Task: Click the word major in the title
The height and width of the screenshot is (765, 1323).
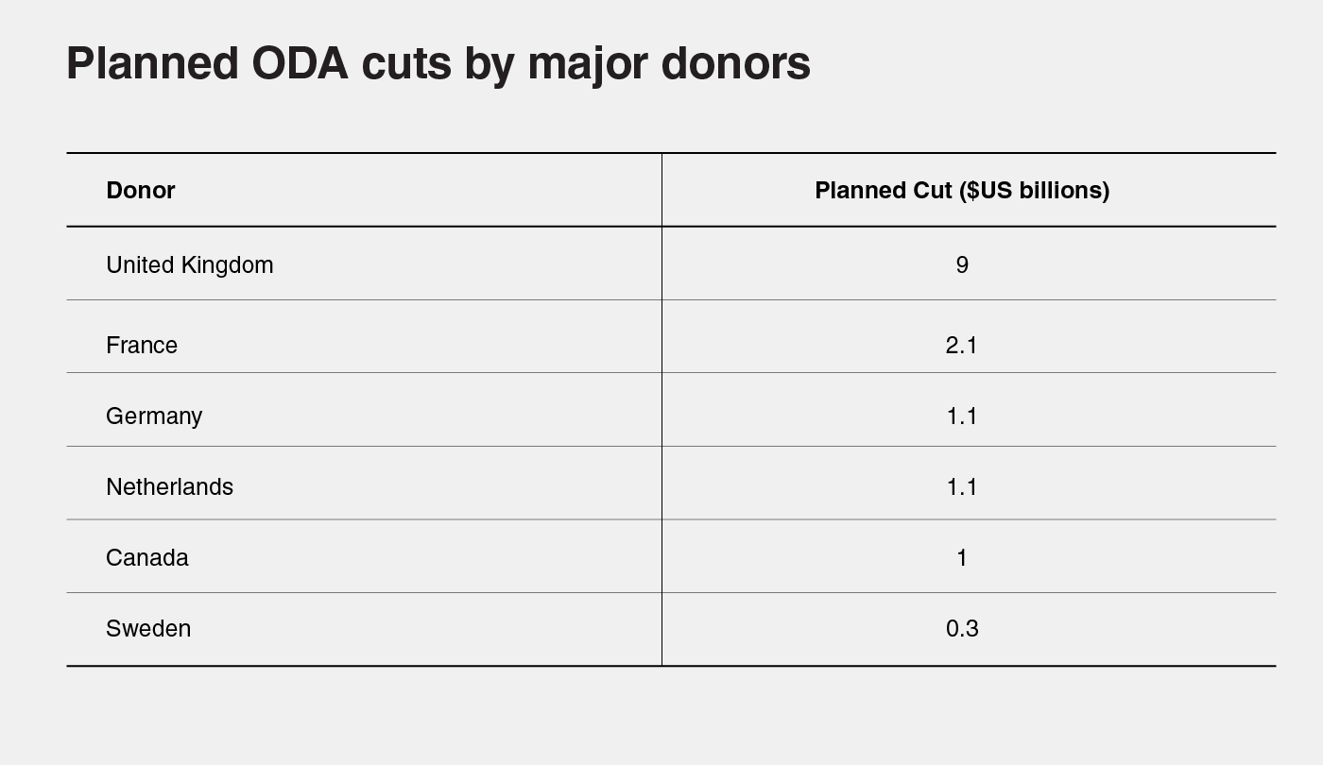Action: (x=588, y=64)
